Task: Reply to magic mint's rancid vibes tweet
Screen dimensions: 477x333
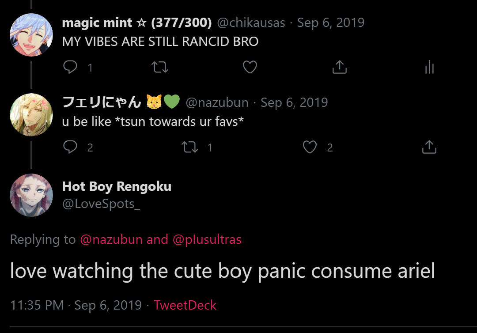Action: 70,67
